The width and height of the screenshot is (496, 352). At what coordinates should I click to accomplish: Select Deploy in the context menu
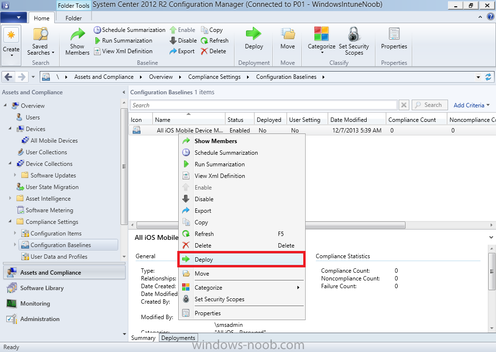[242, 260]
